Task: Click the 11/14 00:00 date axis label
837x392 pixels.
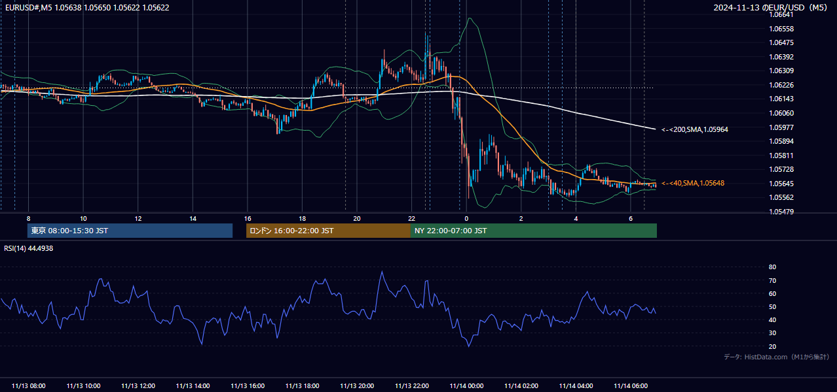Action: pos(466,386)
